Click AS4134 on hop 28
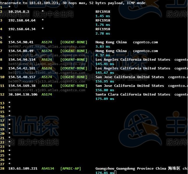This screenshot has width=188, height=174. click(x=48, y=168)
